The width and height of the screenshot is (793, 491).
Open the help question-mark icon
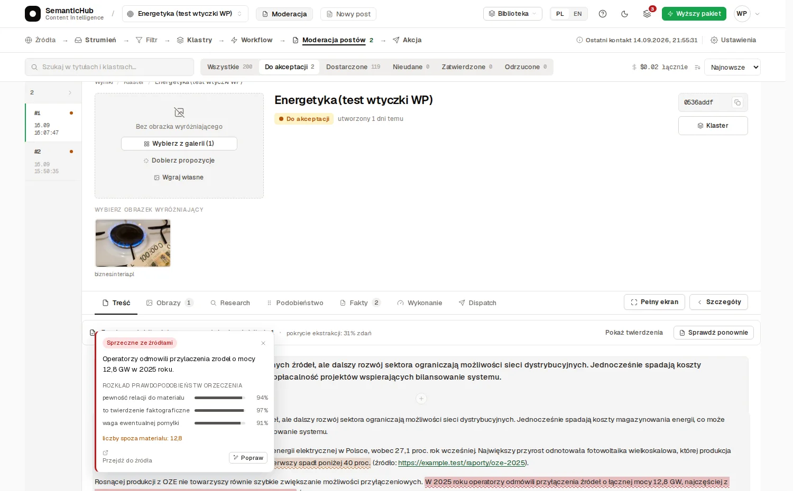pyautogui.click(x=603, y=14)
